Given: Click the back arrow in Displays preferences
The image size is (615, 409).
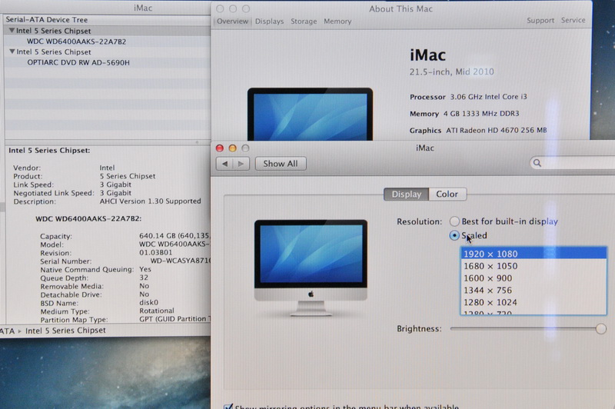Looking at the screenshot, I should pyautogui.click(x=224, y=164).
